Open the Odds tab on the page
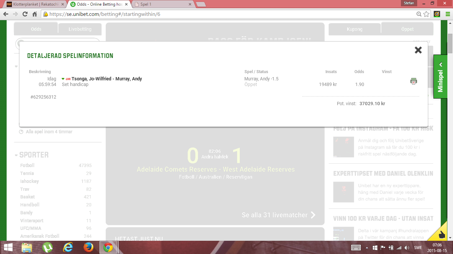453x254 pixels. coord(36,29)
